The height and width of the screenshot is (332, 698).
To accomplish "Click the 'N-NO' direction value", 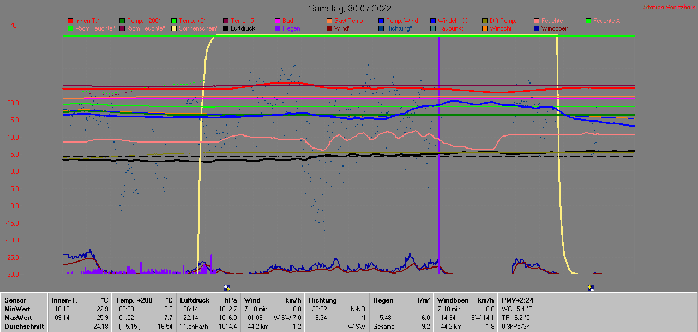I will coord(358,309).
